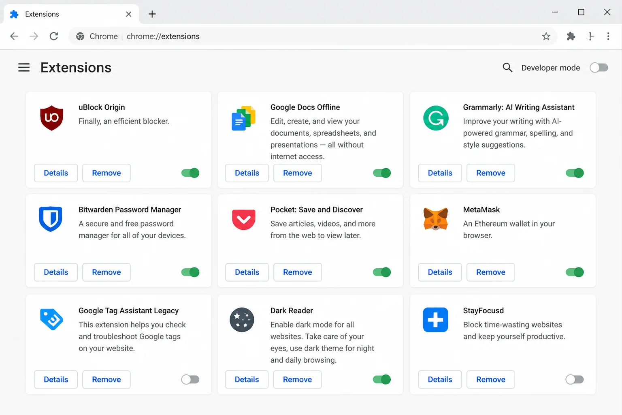622x415 pixels.
Task: Remove Dark Reader extension
Action: [x=298, y=379]
